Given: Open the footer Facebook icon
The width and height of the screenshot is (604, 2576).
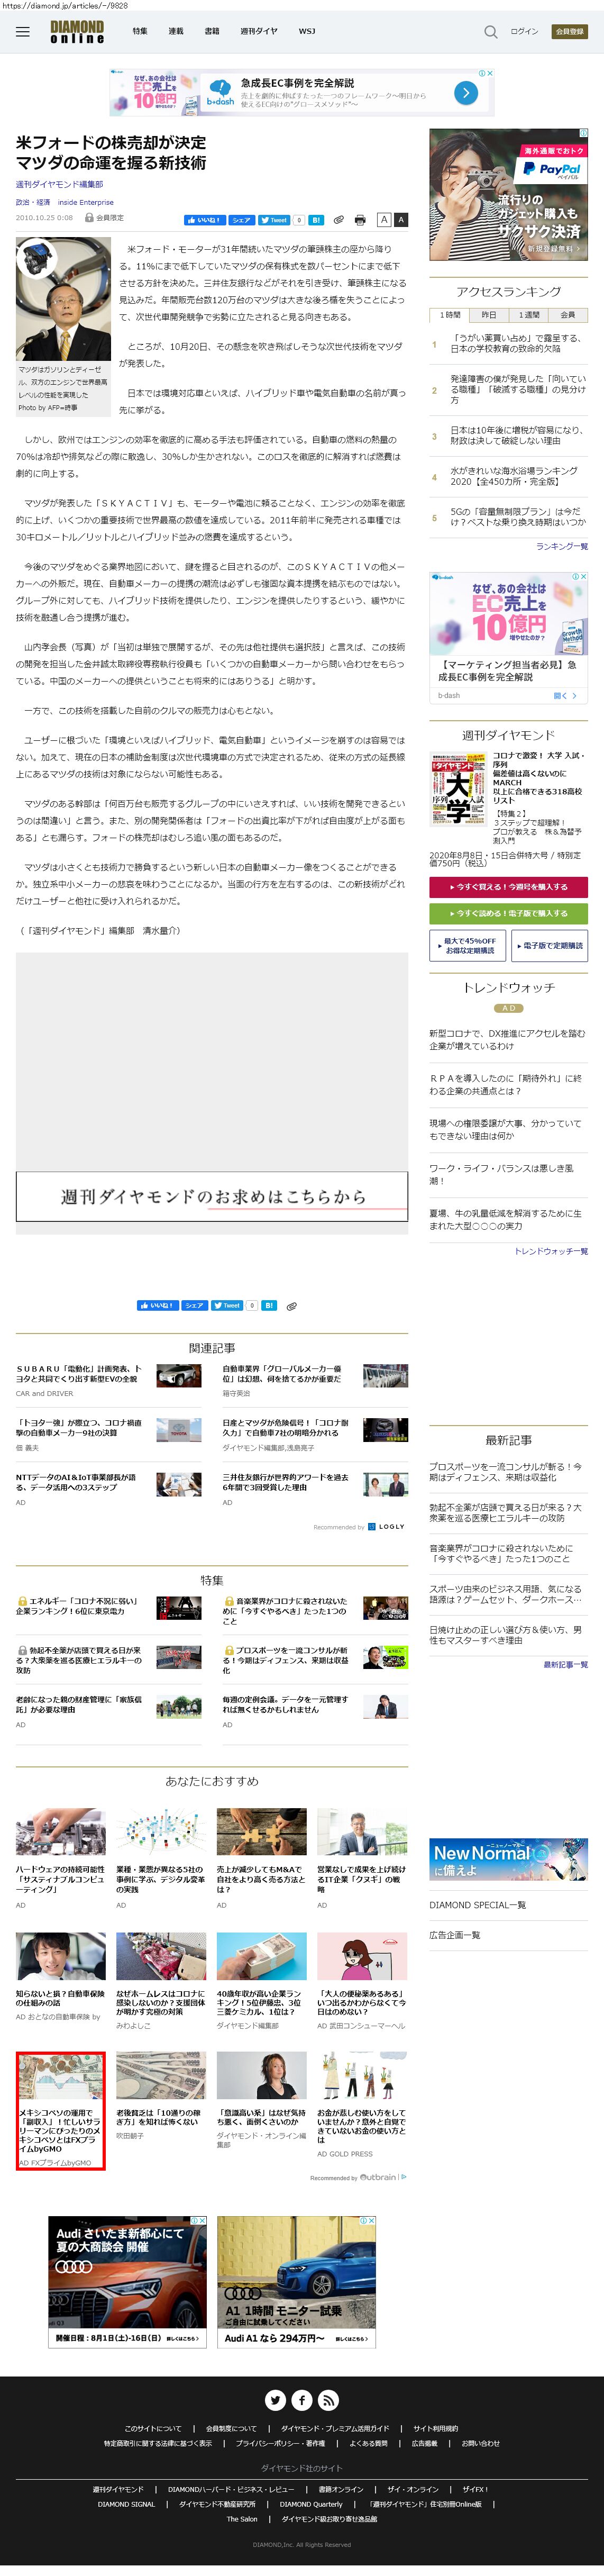Looking at the screenshot, I should 302,2399.
